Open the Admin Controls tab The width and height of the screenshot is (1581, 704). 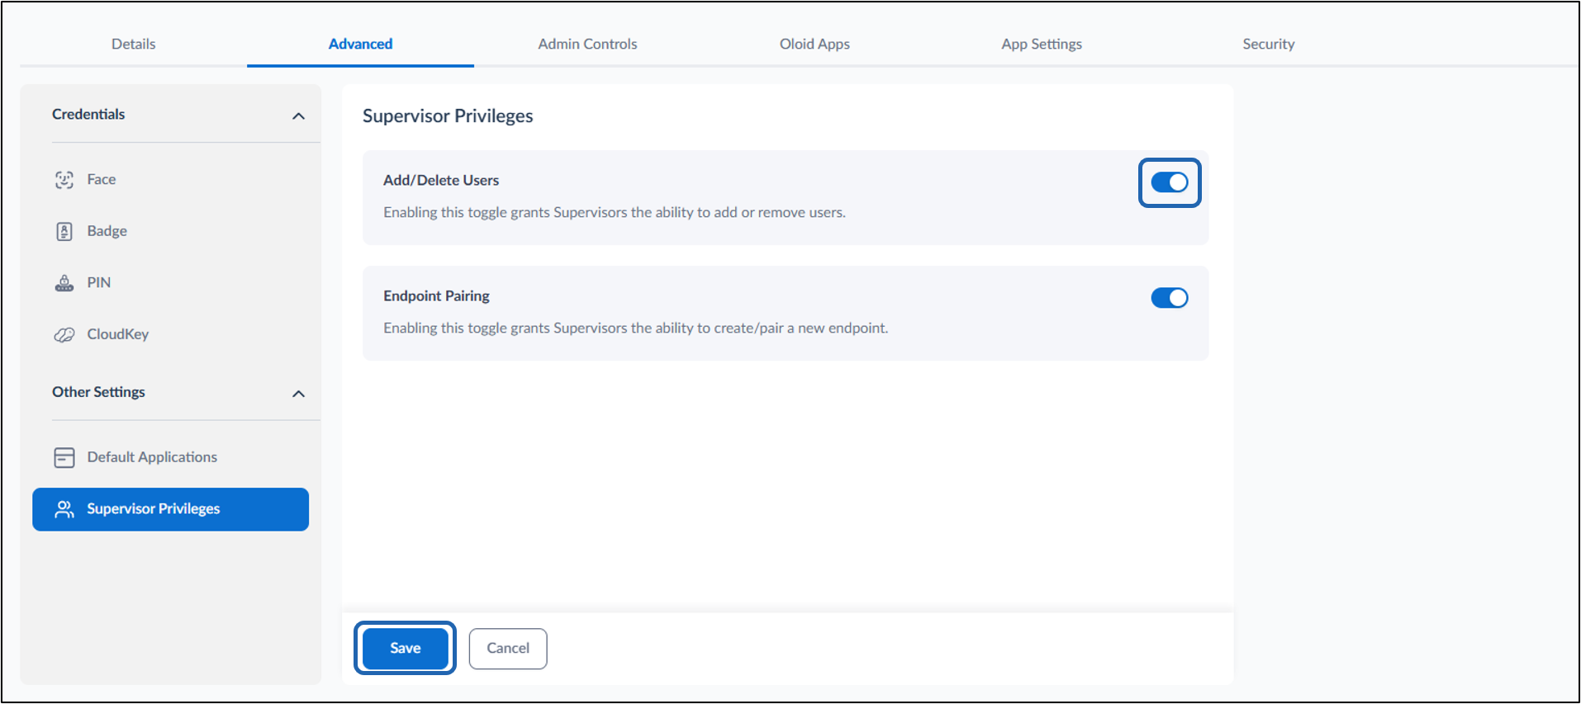(x=587, y=44)
